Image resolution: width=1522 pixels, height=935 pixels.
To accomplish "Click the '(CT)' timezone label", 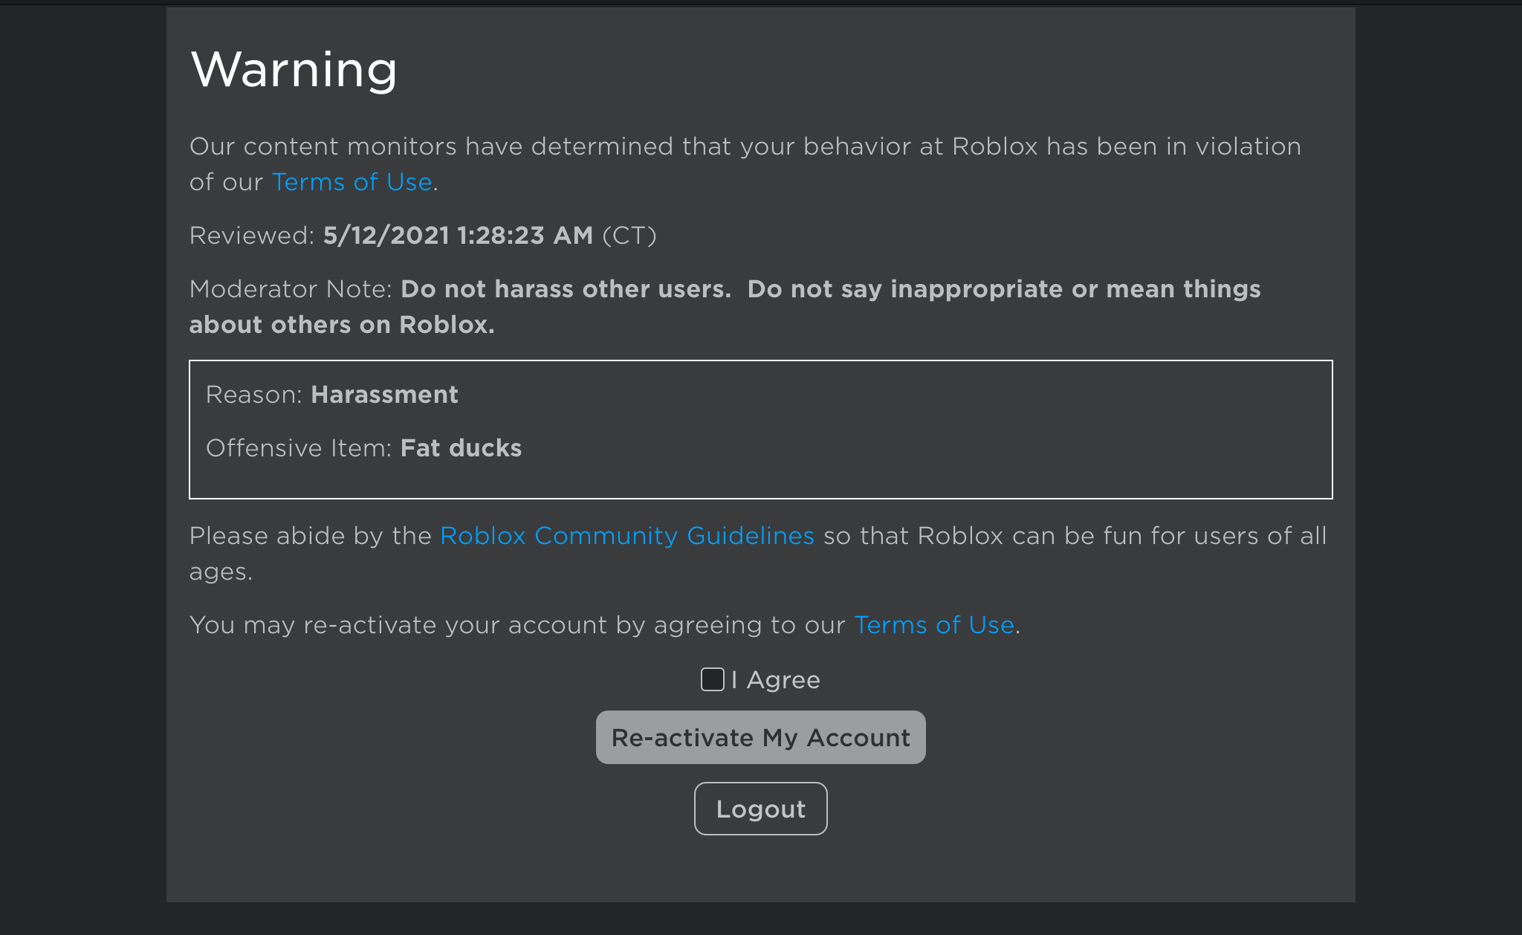I will point(629,236).
